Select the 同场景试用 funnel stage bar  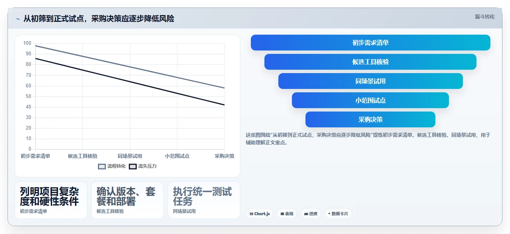pos(371,81)
